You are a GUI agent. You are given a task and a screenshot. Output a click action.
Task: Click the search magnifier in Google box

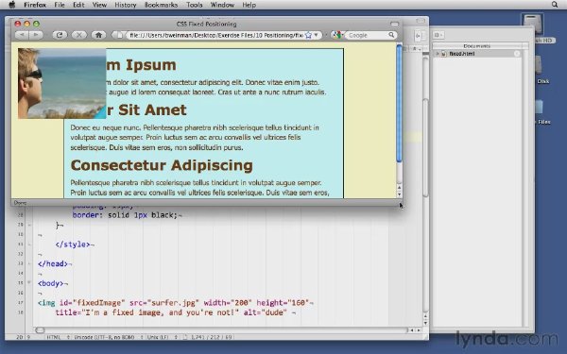(x=391, y=35)
